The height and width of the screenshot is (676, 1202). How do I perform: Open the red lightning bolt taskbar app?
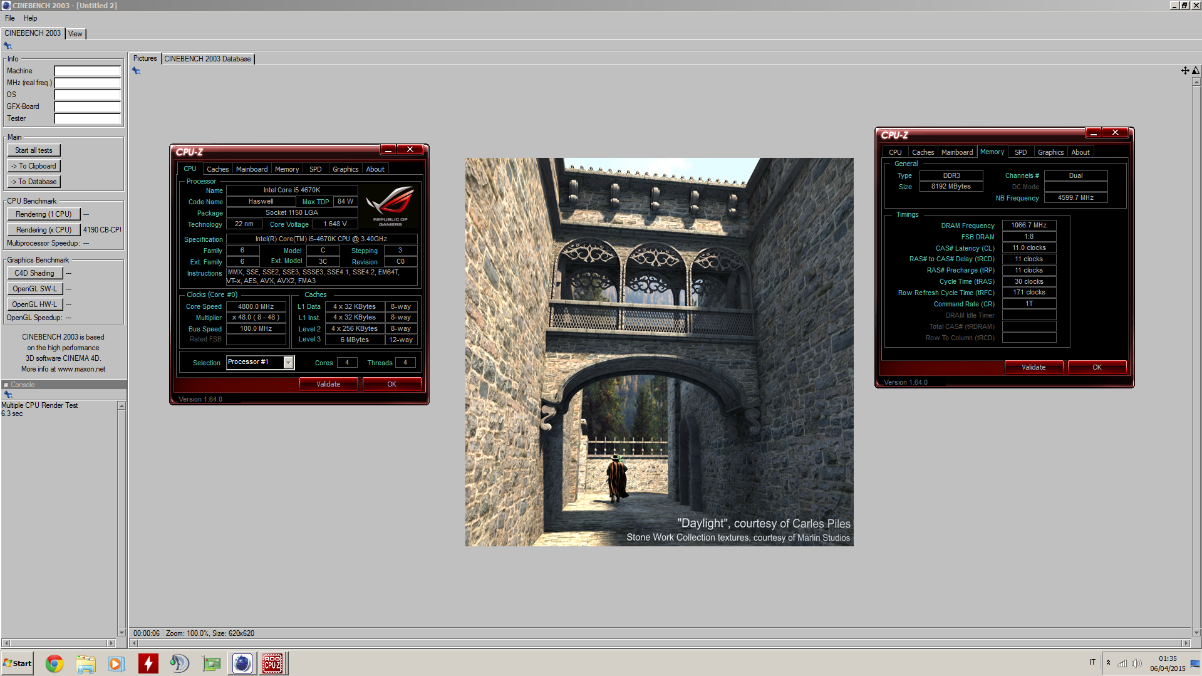click(148, 663)
